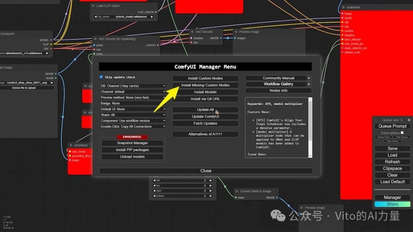413x232 pixels.
Task: Collapse the VAE Encode (for Inpainting) node dot
Action: [95, 39]
